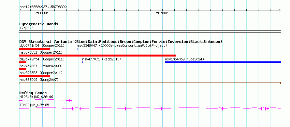Viewport: 290px width, 127px height.
Task: Click short red bar under nsv457867
Action: 22,69
